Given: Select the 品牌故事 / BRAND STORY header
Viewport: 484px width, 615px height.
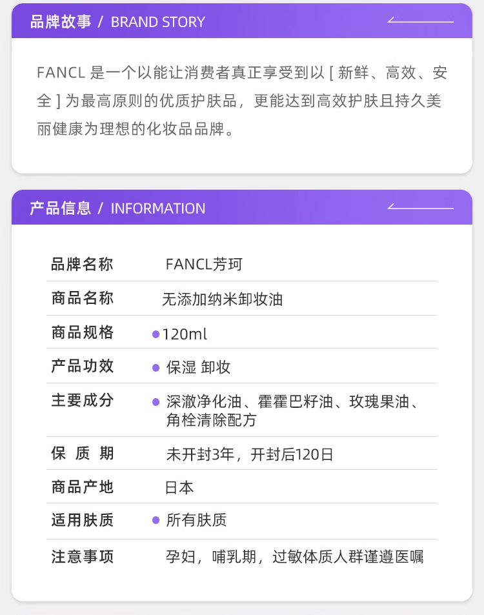Looking at the screenshot, I should coord(117,22).
